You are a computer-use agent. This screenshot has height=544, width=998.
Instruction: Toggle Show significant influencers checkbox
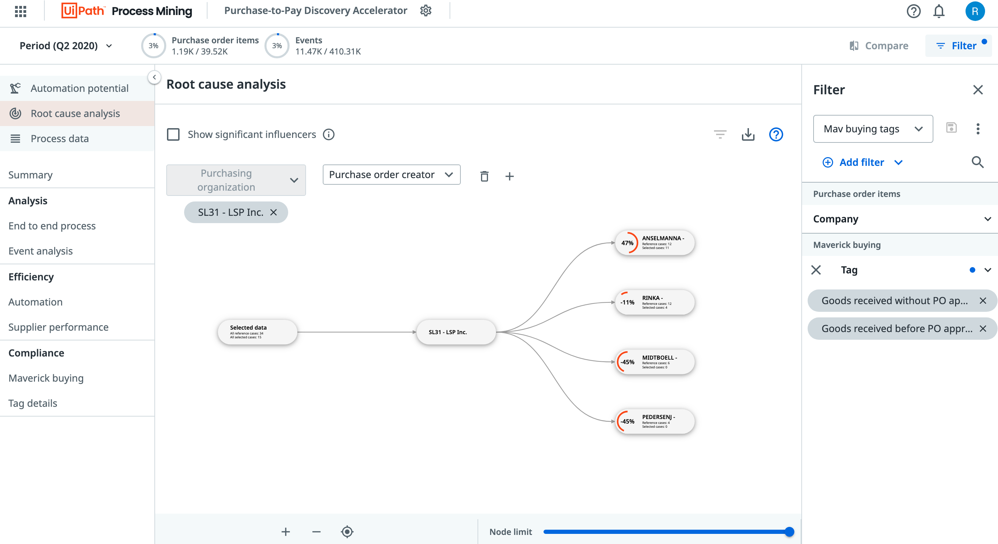coord(172,134)
